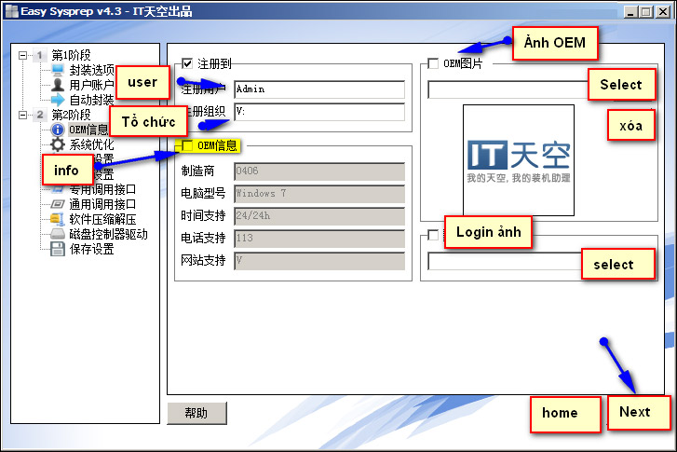Click the 制造商 field showing 0406

coord(319,171)
